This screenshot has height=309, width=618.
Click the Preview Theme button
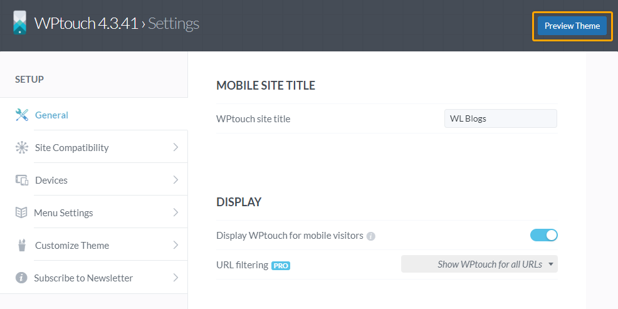pos(572,26)
